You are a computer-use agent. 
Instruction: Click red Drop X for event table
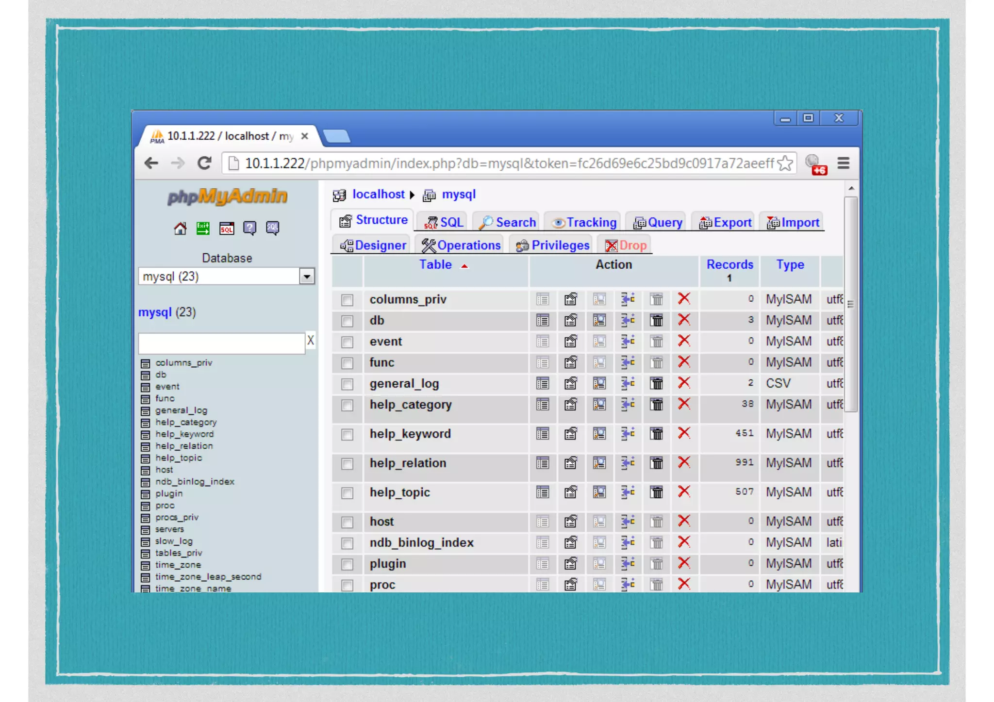(684, 341)
